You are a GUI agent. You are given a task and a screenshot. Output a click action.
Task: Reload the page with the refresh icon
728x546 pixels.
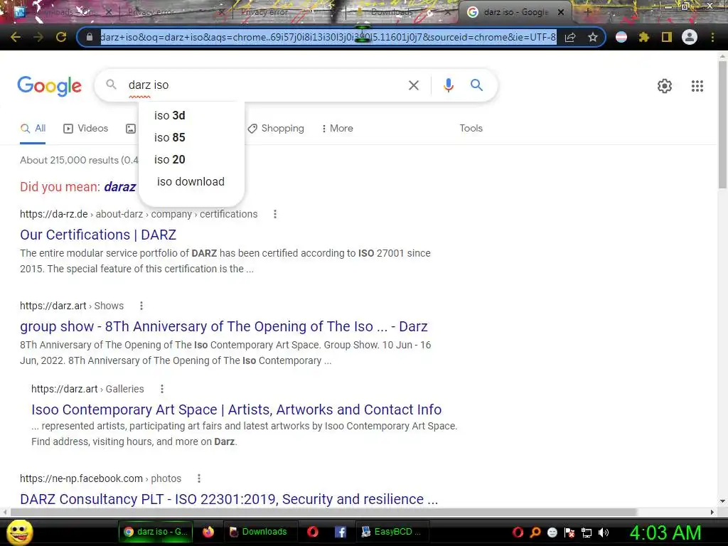[61, 37]
